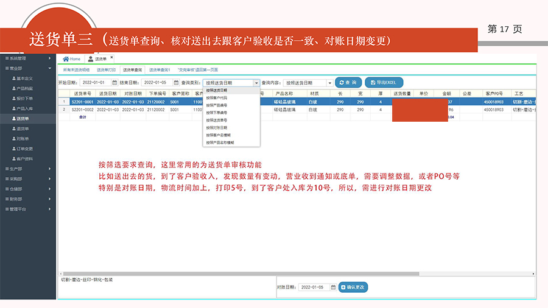Click the list icon before 营业部
This screenshot has width=548, height=308.
[7, 68]
